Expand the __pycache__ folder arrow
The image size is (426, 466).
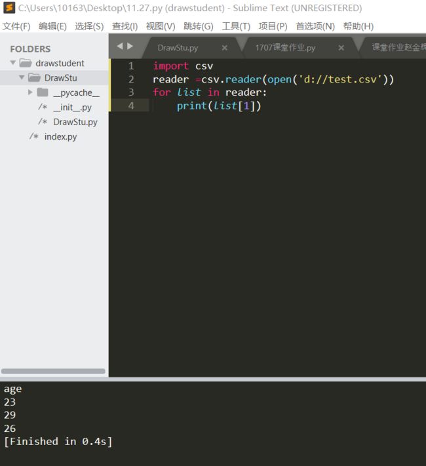click(x=30, y=92)
